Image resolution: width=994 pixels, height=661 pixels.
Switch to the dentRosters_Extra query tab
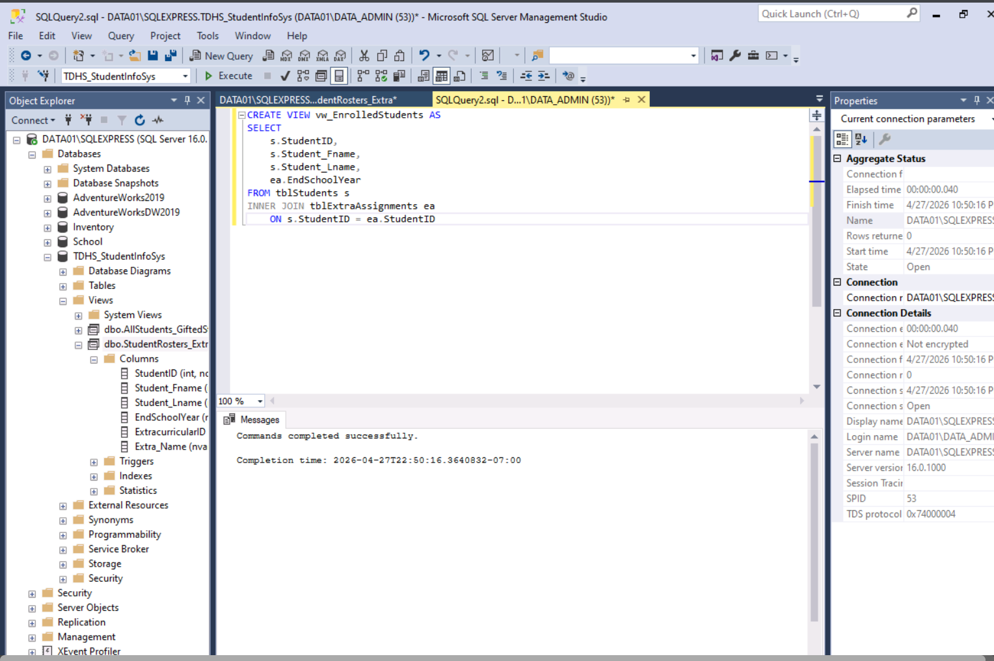tap(308, 100)
